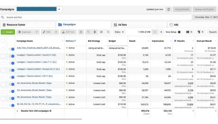Screen dimensions: 218x124
Task: Open the account selector dropdown arrow
Action: (x=59, y=9)
